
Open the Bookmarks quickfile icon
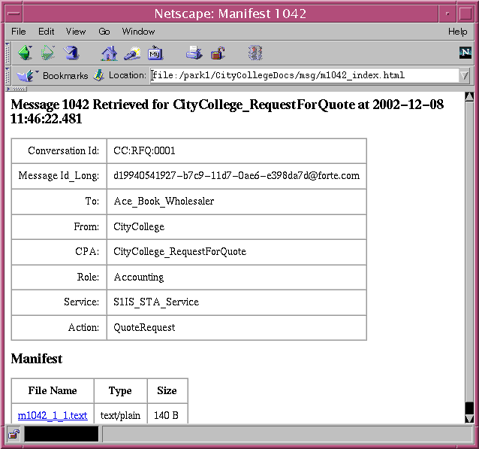click(27, 75)
